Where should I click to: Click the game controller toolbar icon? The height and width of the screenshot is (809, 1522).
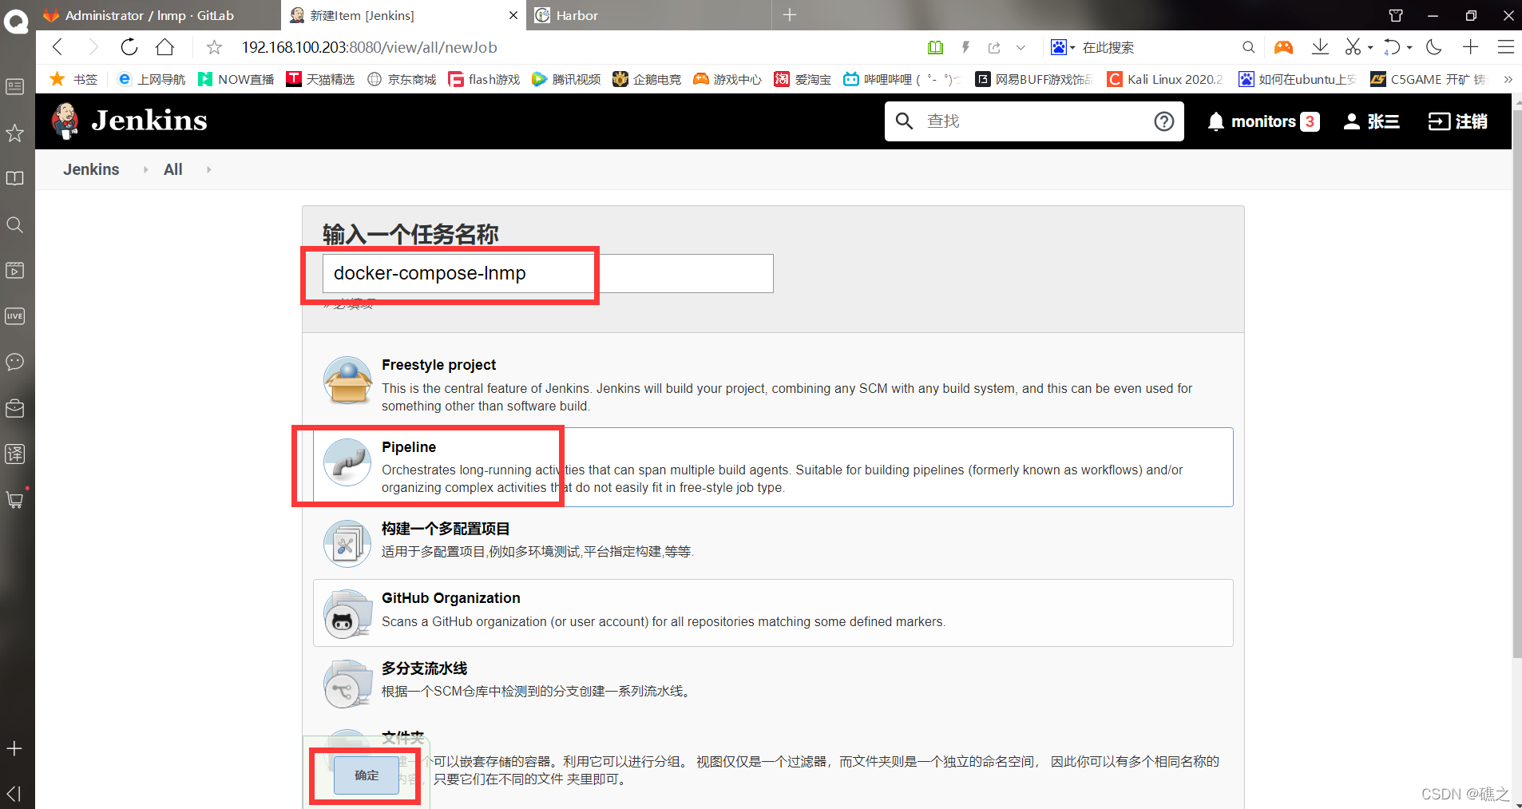coord(1283,47)
